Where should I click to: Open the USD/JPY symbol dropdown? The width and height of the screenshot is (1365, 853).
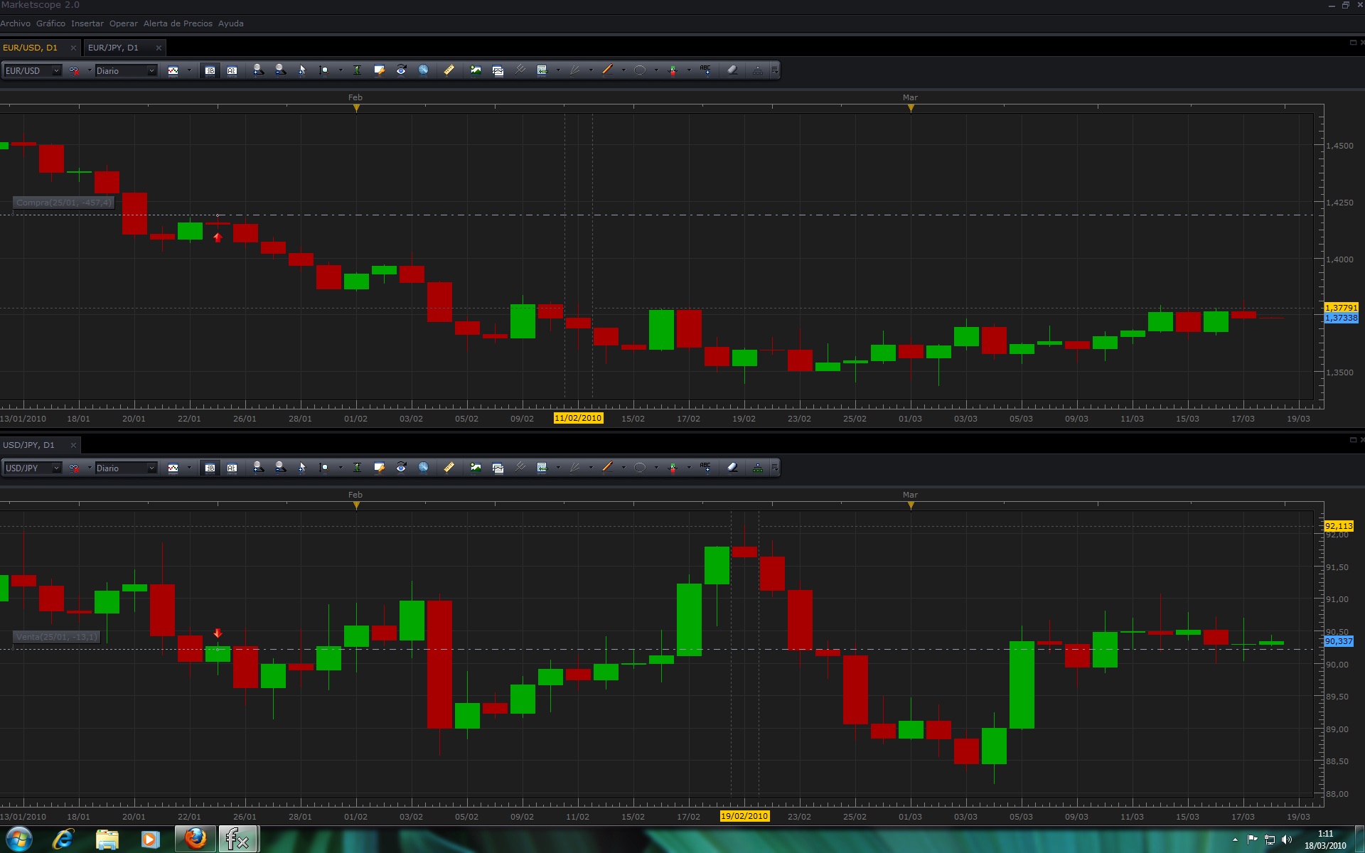pyautogui.click(x=56, y=468)
